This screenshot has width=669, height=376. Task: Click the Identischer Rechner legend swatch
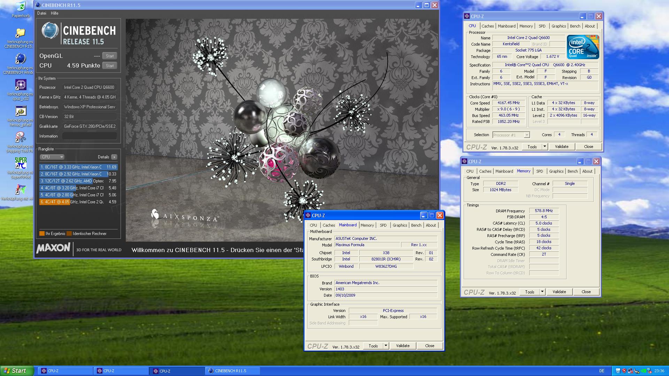tap(69, 234)
